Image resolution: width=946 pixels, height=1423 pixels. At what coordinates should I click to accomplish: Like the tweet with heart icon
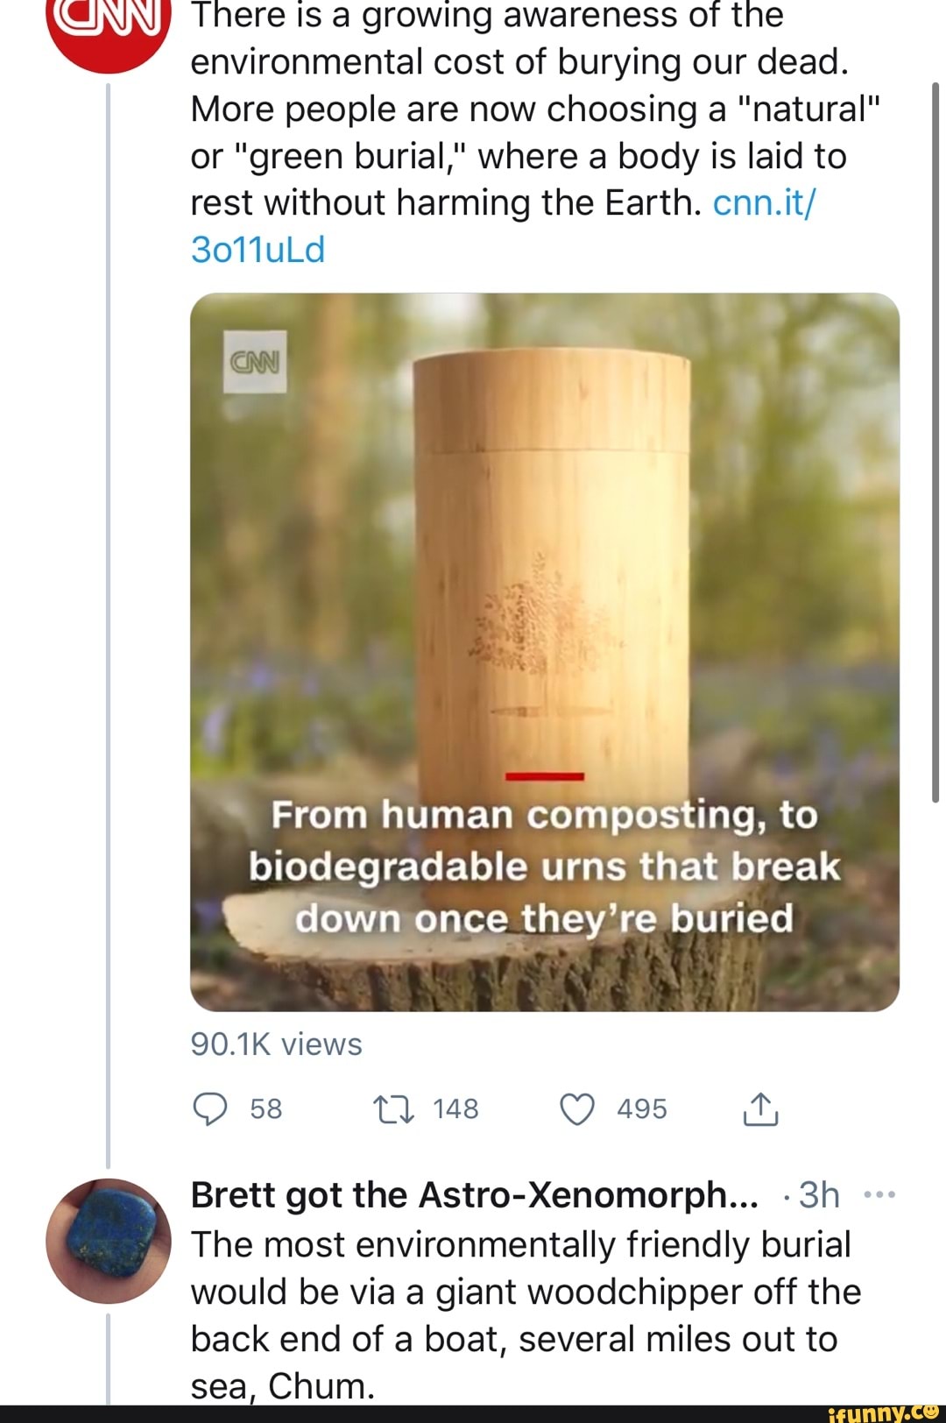pos(576,1109)
